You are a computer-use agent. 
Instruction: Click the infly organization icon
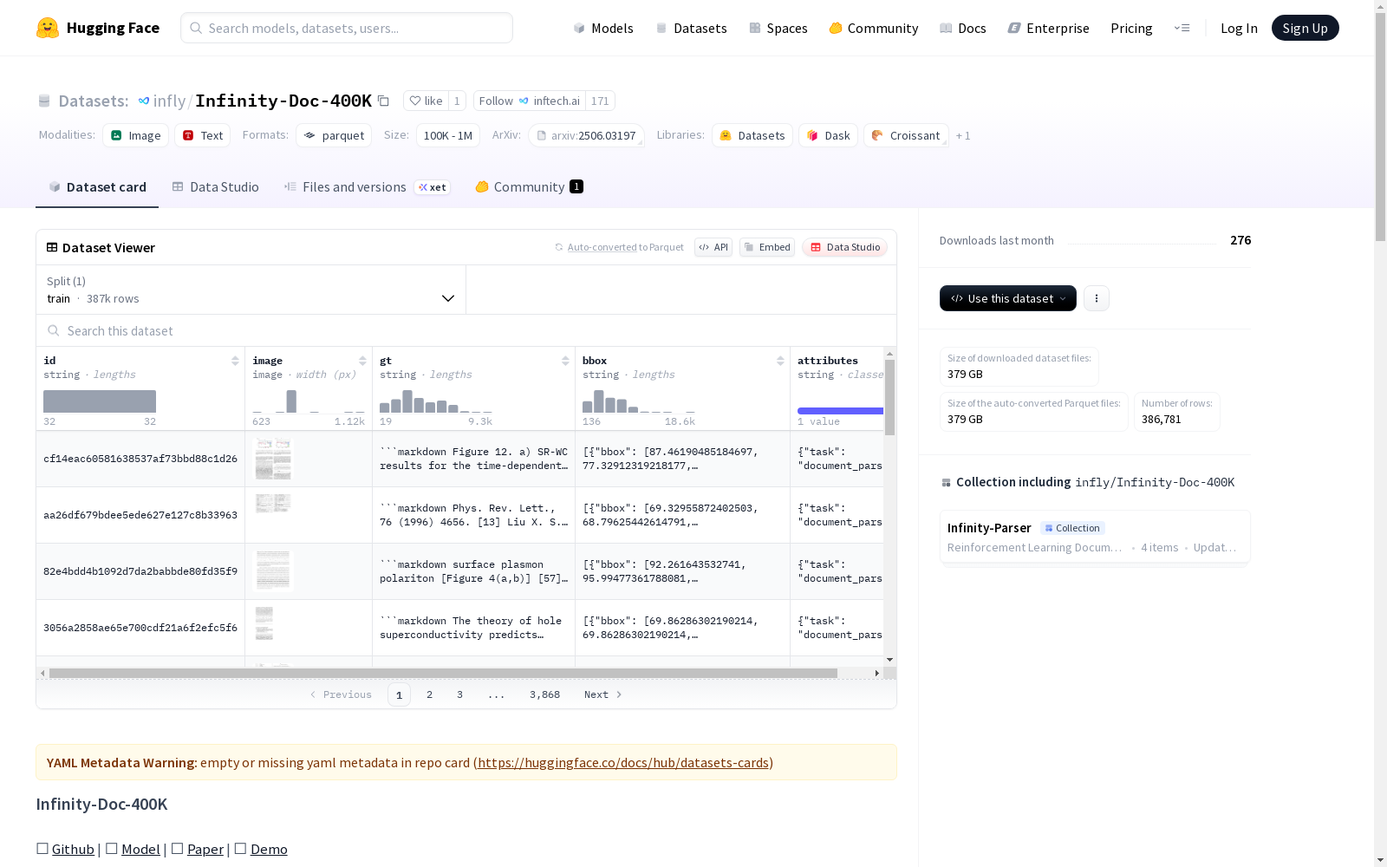[144, 101]
